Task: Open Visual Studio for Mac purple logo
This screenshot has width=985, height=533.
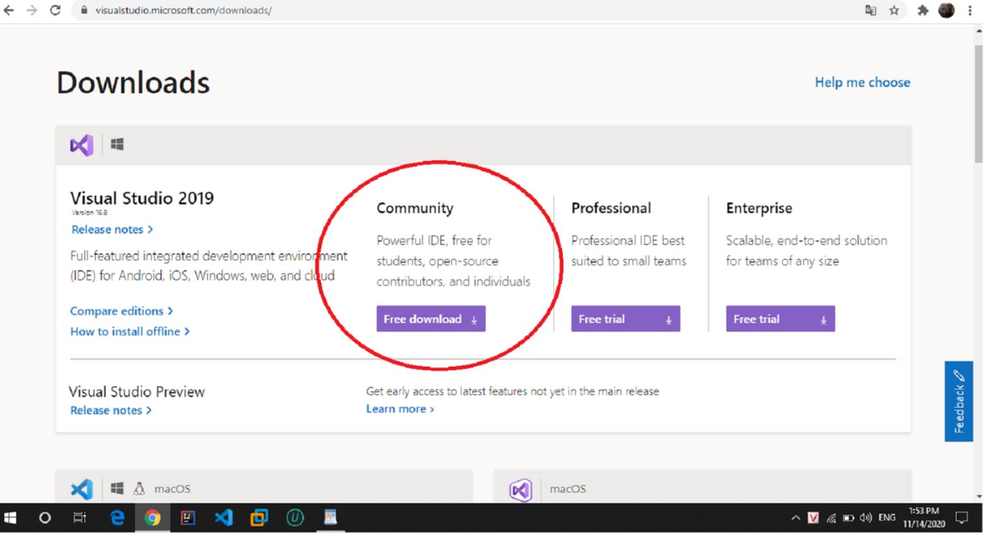Action: pyautogui.click(x=520, y=489)
